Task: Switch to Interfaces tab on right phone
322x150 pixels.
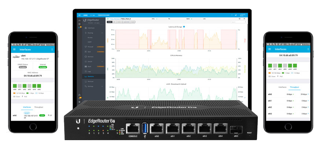Action: [282, 87]
